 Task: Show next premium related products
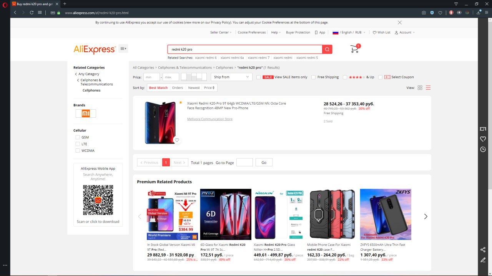[426, 217]
